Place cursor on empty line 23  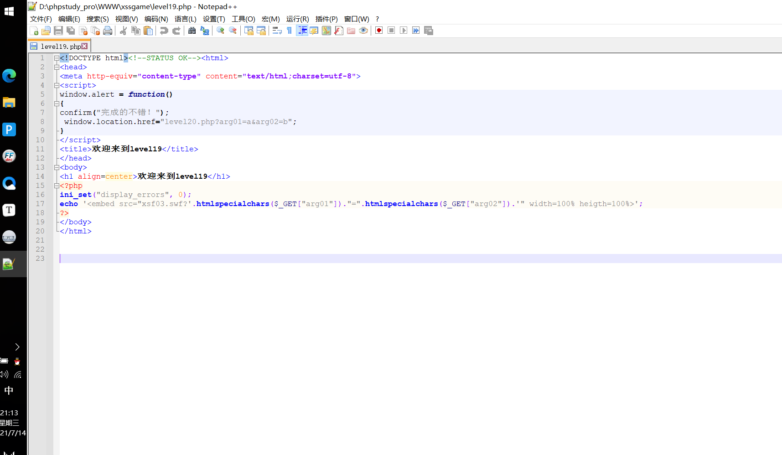coord(420,259)
